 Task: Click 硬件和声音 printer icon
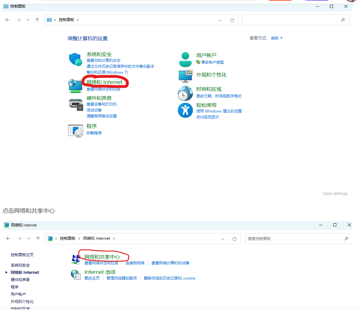(76, 105)
